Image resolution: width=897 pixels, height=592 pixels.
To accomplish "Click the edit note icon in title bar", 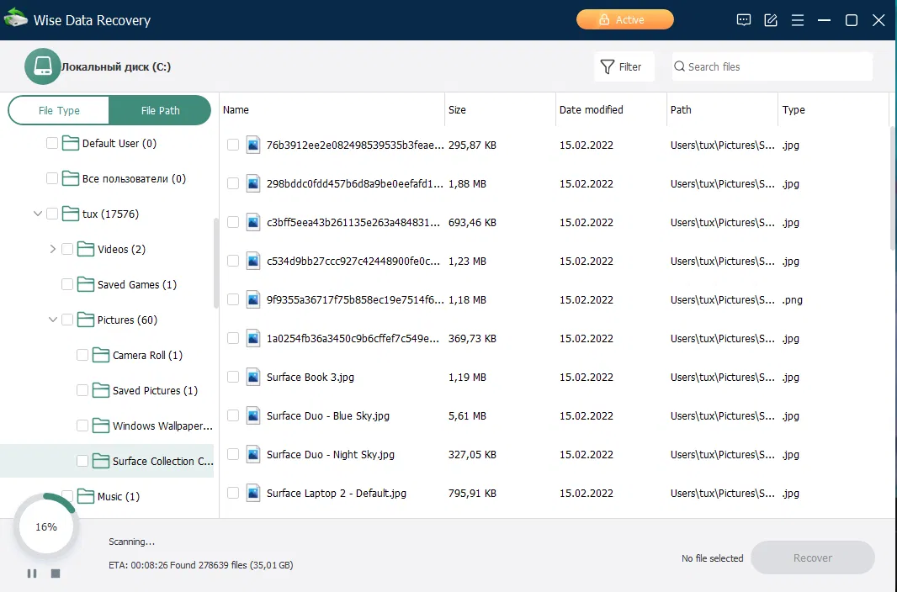I will (771, 20).
